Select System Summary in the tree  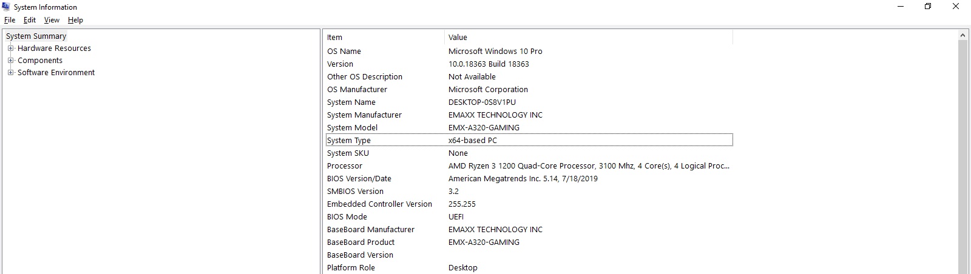coord(36,36)
